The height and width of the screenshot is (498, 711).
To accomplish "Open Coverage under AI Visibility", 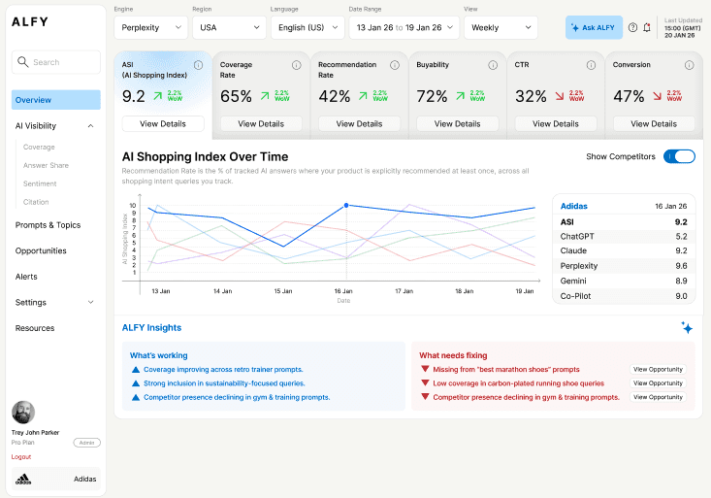I will 39,148.
